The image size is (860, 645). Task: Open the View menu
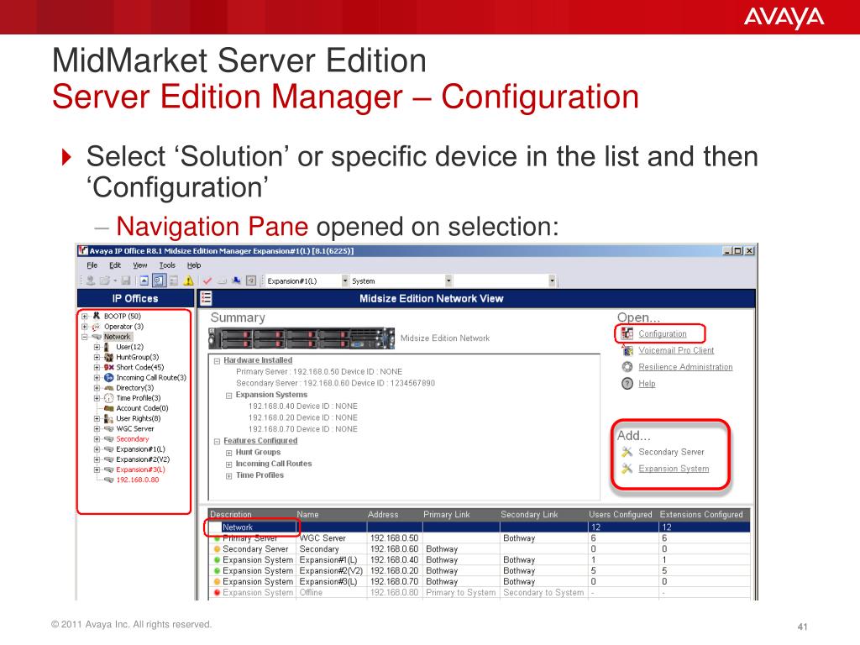(140, 265)
